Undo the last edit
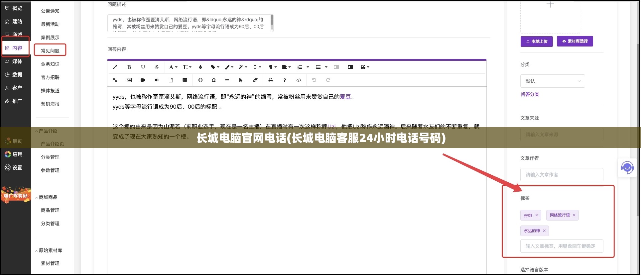641x275 pixels. click(x=314, y=80)
